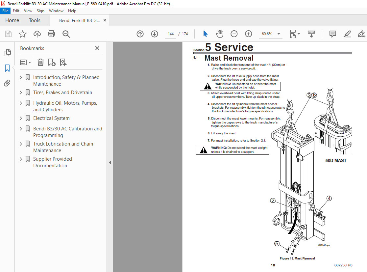Open the Sign menu

click(x=40, y=11)
